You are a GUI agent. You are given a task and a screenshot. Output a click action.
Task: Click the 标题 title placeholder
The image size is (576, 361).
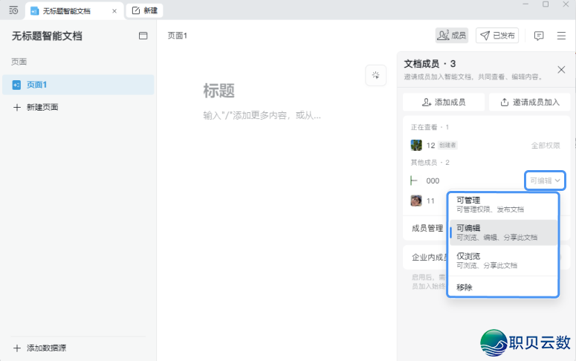pyautogui.click(x=219, y=91)
